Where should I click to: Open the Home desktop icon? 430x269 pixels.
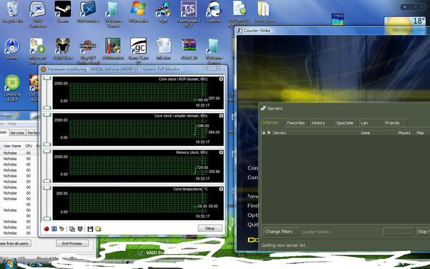12,49
